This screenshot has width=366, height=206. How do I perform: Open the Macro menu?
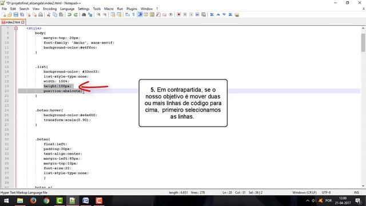click(x=109, y=9)
